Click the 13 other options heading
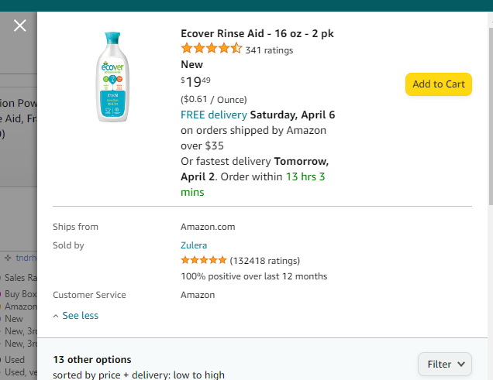Viewport: 493px width, 380px height. click(x=91, y=360)
